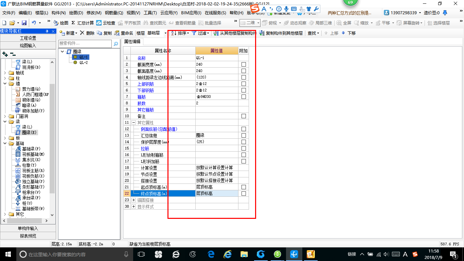Open the File Explorer taskbar icon
The image size is (464, 261).
(244, 254)
